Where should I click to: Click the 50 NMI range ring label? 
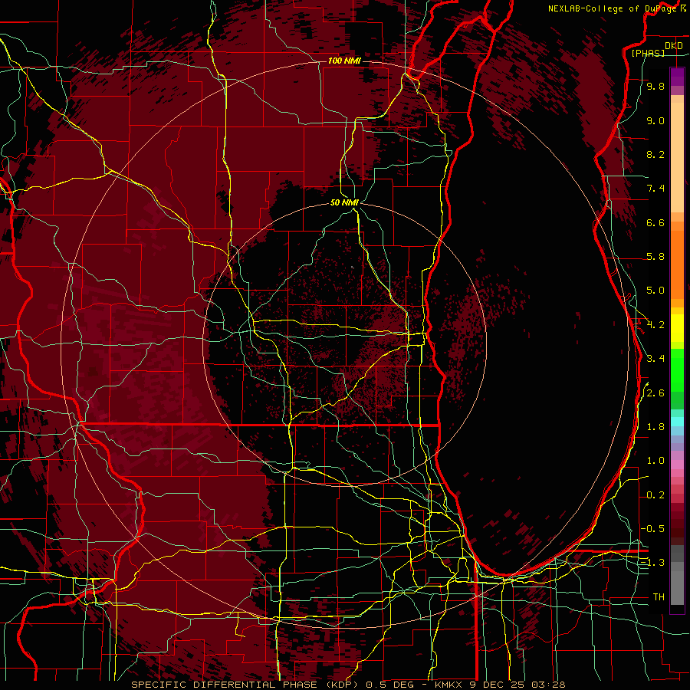pyautogui.click(x=344, y=202)
